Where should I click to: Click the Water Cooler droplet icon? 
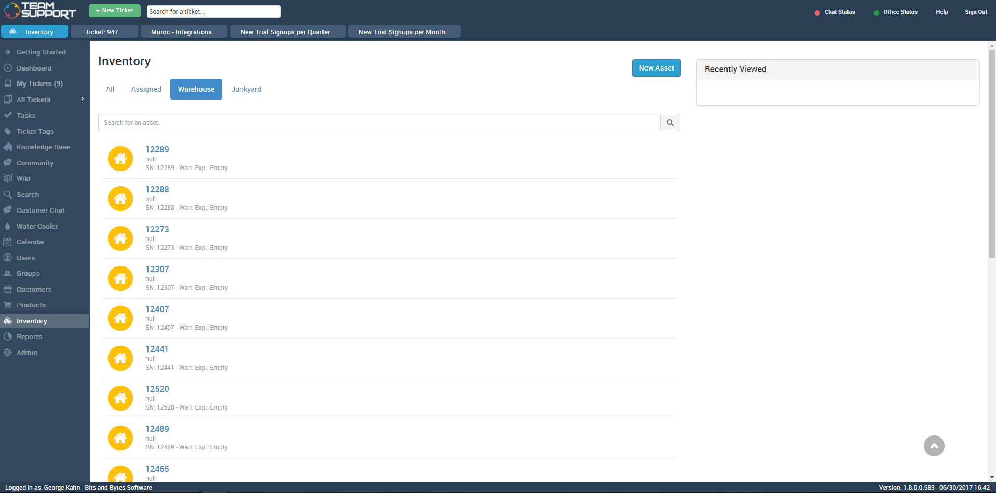coord(8,226)
